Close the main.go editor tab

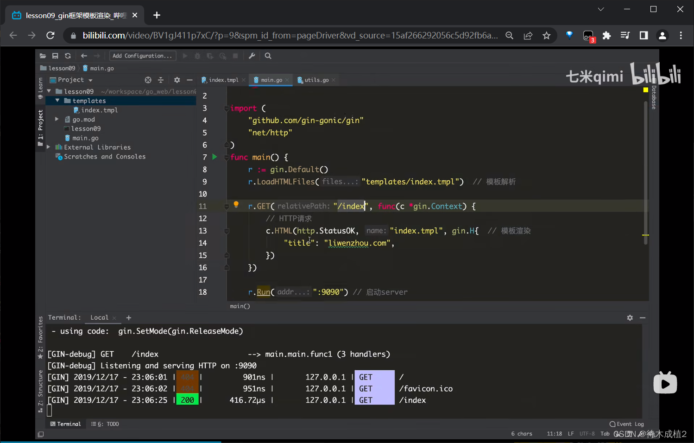(x=287, y=80)
